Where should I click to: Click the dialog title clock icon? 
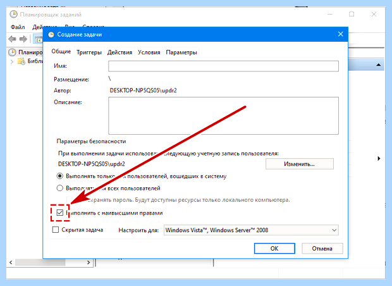51,35
